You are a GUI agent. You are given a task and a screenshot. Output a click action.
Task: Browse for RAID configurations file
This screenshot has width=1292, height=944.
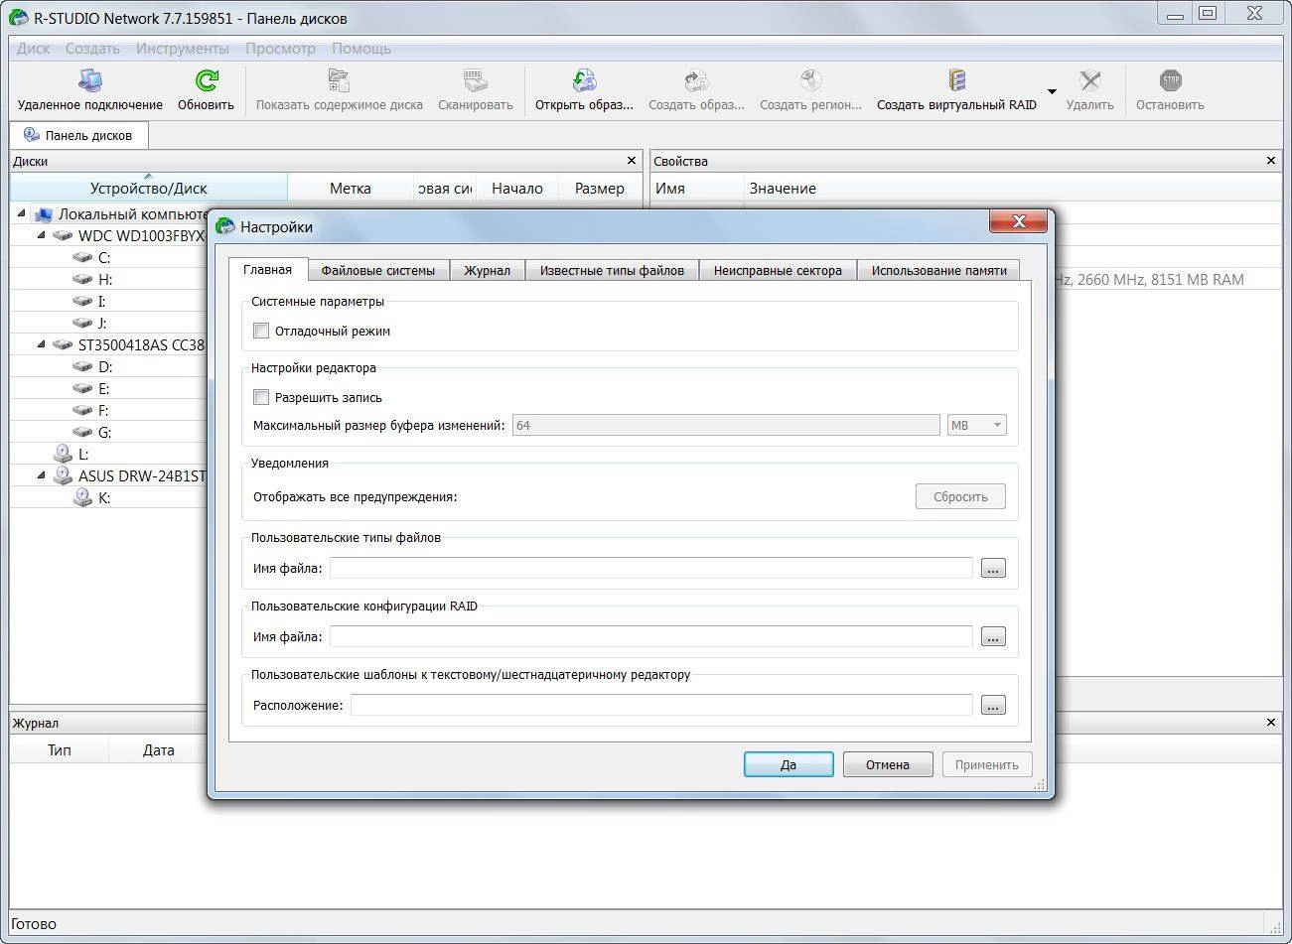tap(993, 637)
